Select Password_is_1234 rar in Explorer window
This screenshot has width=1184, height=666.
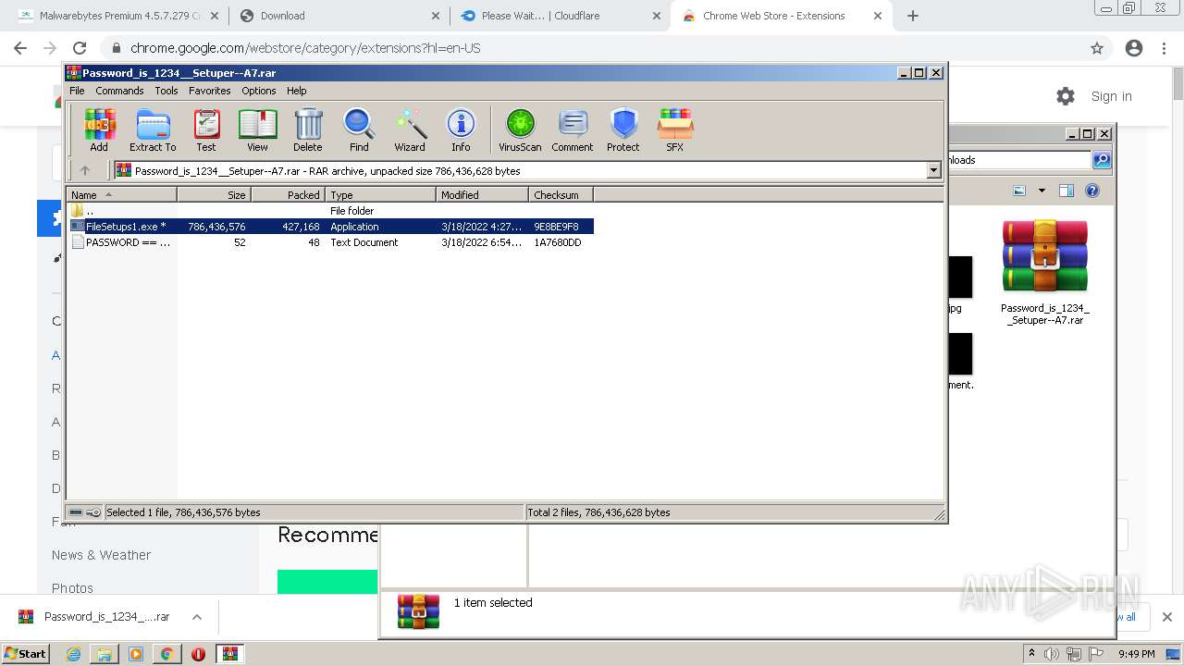1044,273
